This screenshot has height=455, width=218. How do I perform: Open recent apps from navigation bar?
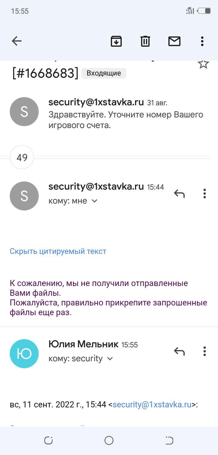click(48, 440)
